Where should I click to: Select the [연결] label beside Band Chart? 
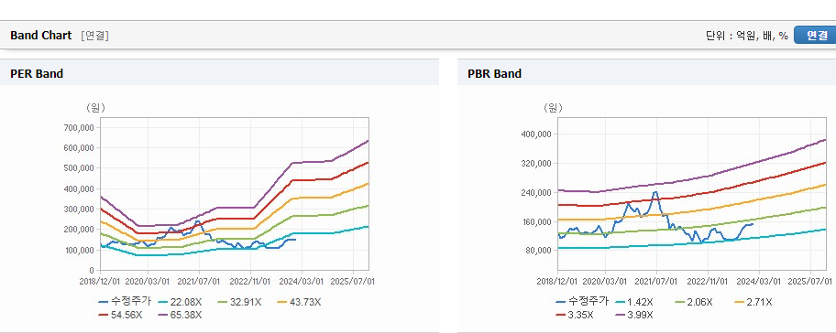95,36
